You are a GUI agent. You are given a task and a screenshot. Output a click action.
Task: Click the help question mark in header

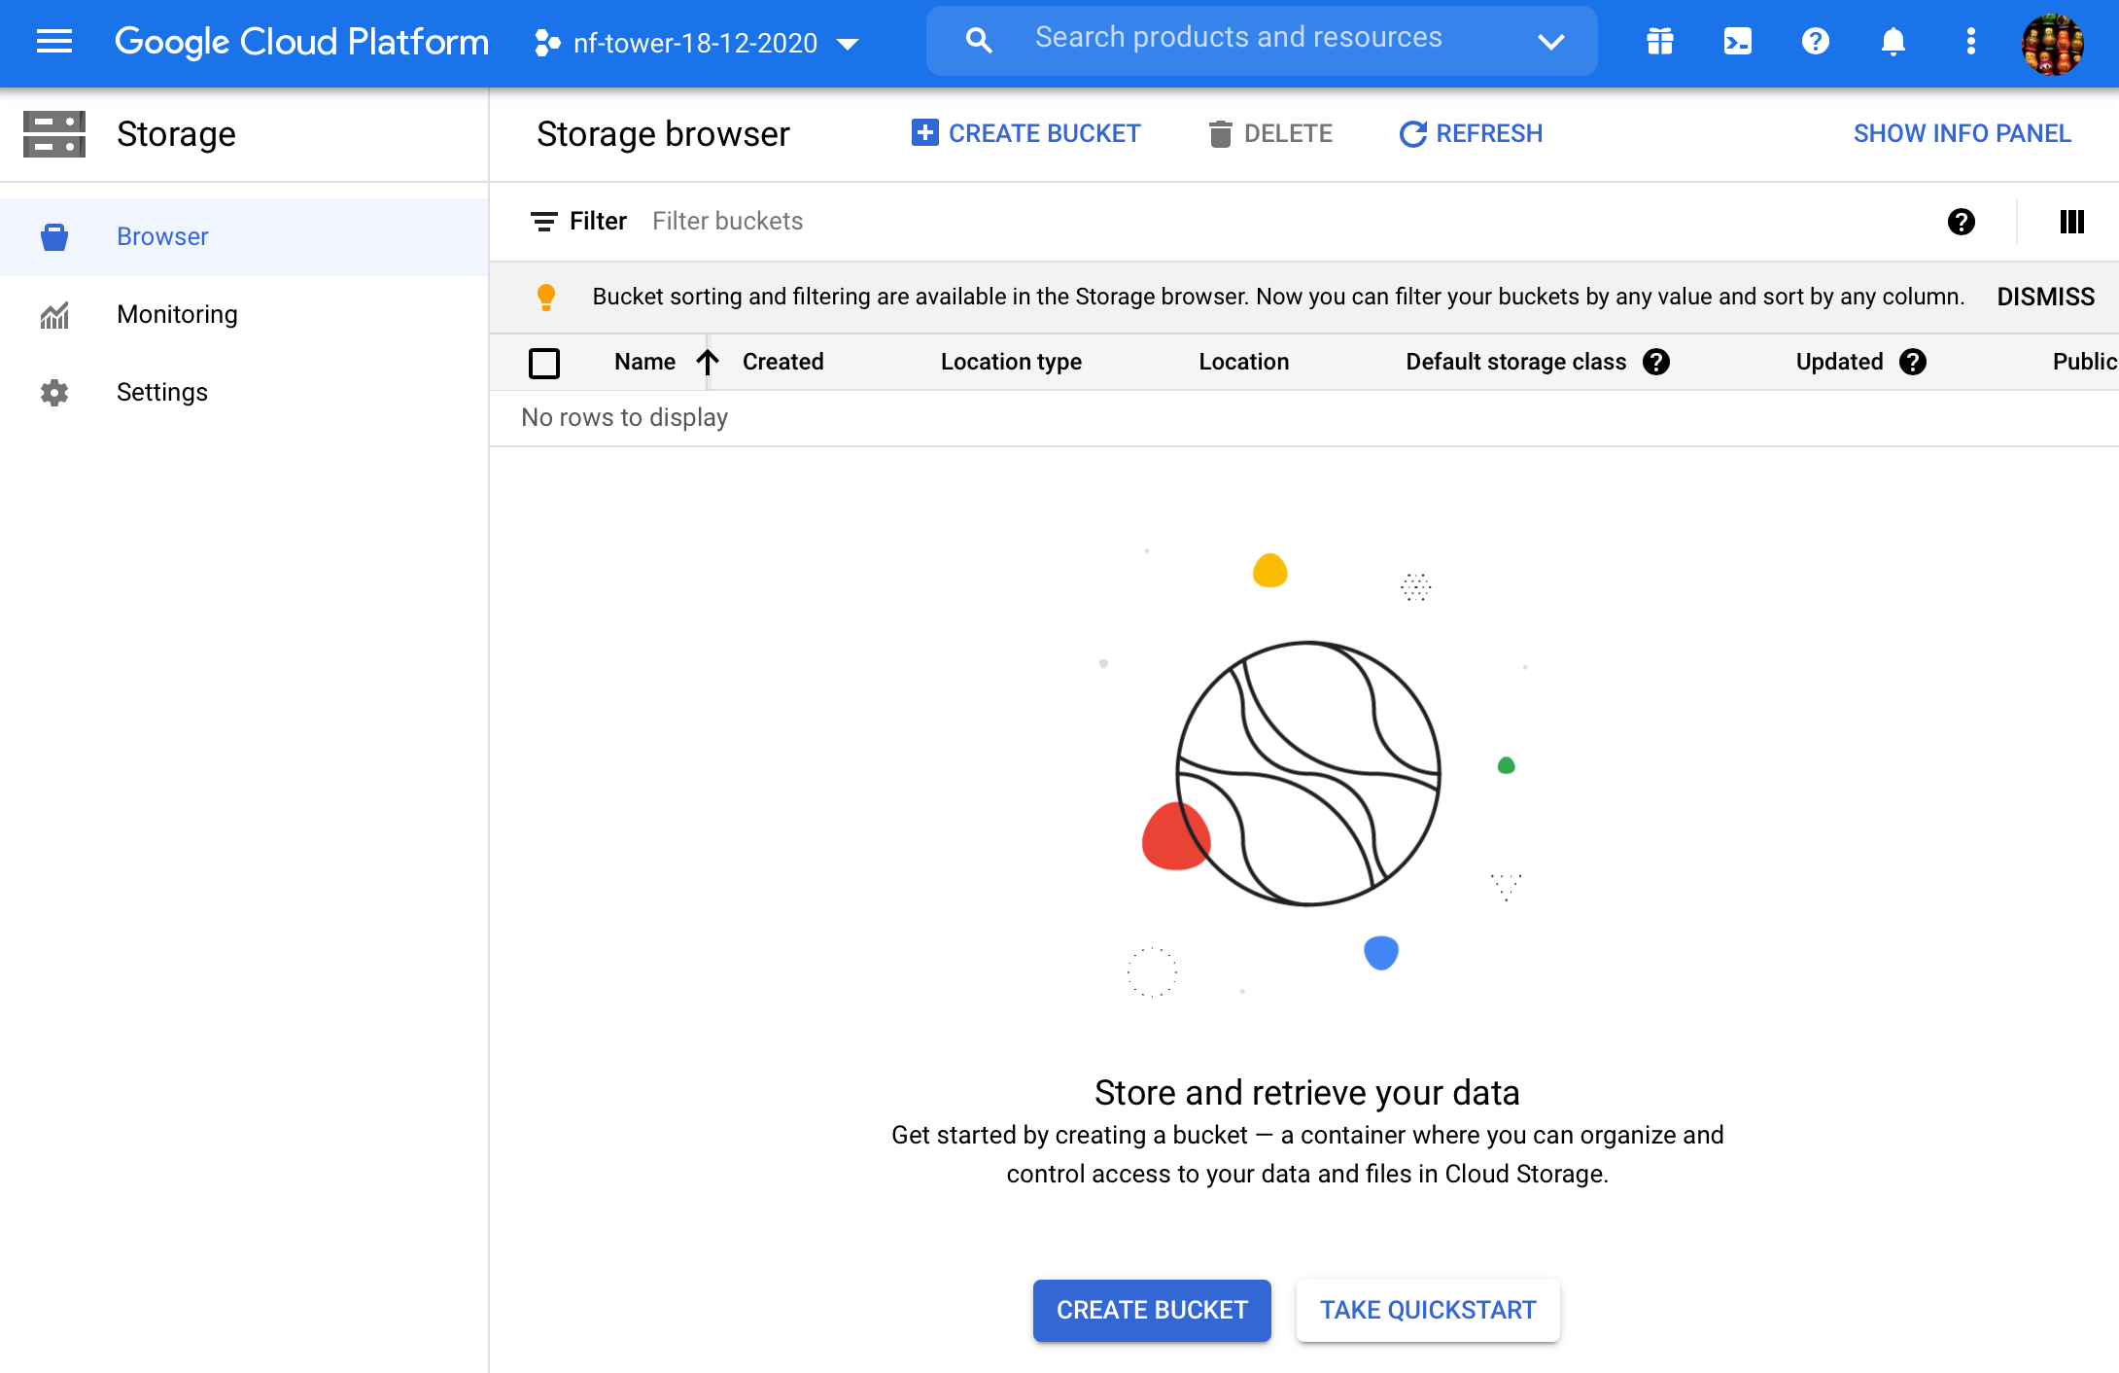tap(1815, 42)
